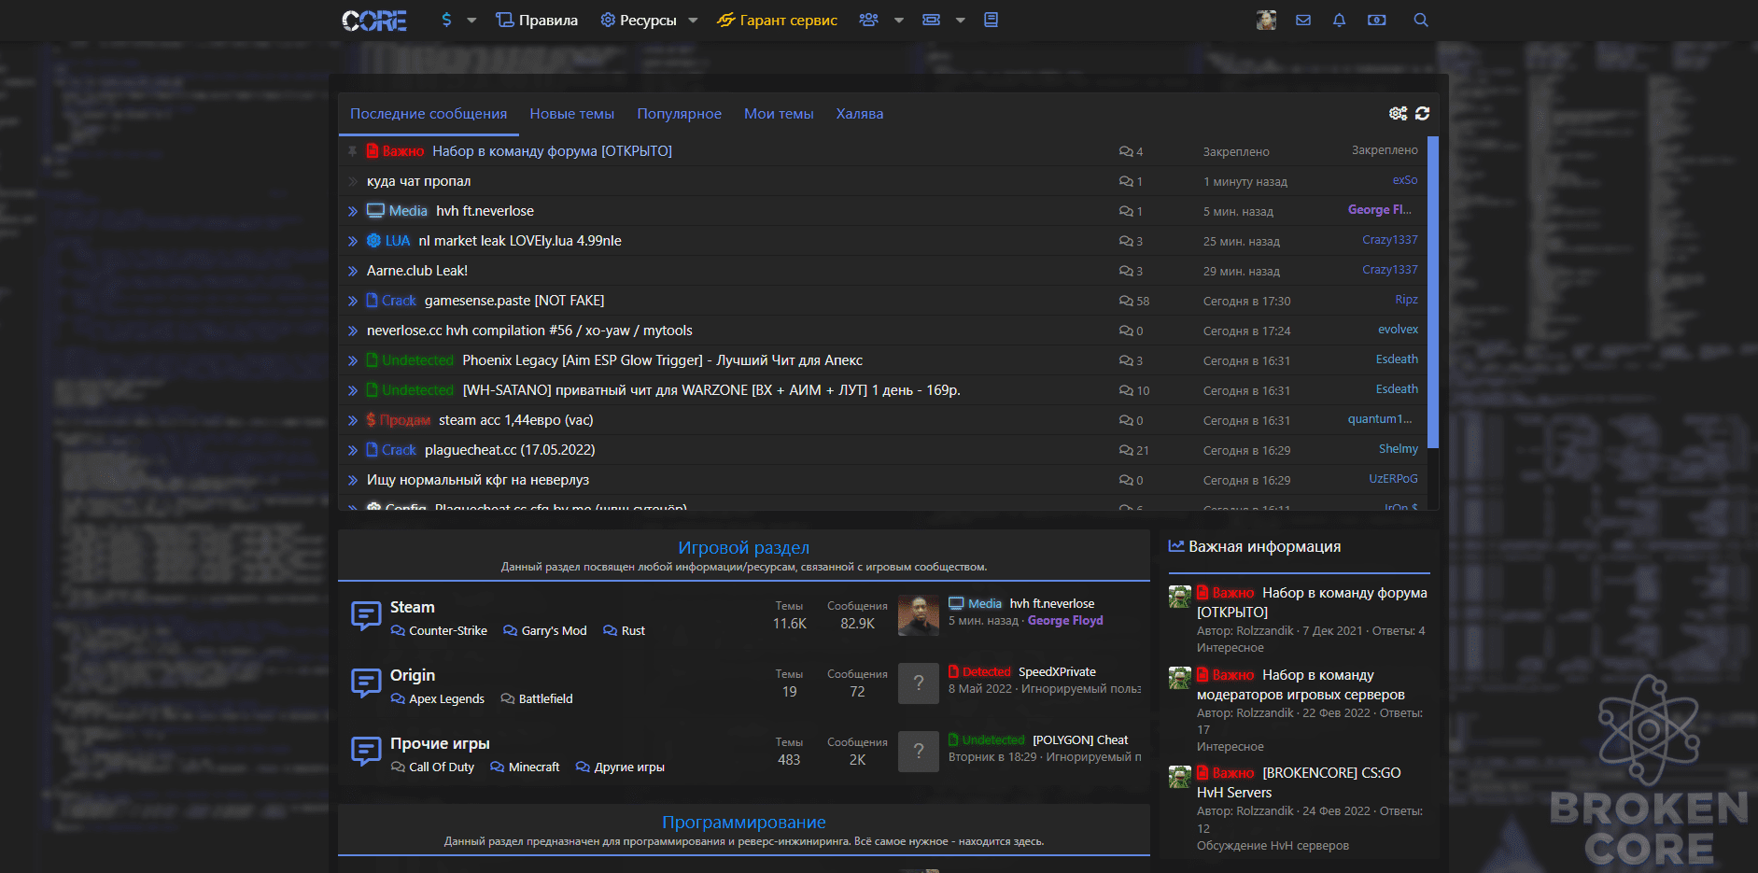This screenshot has width=1758, height=873.
Task: Open thread 'куда чат пропал'
Action: tap(418, 181)
